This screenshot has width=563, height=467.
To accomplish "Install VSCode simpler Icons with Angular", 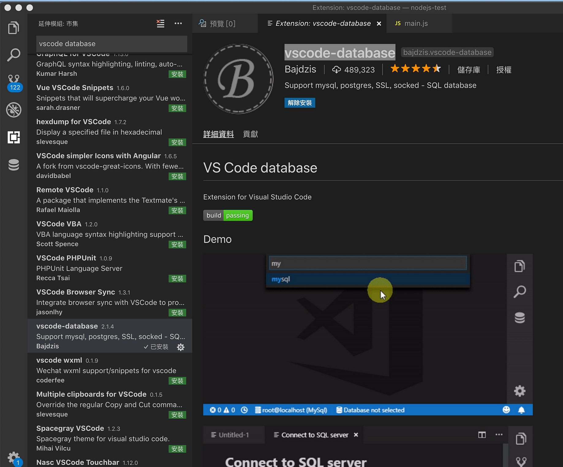I will coord(177,176).
